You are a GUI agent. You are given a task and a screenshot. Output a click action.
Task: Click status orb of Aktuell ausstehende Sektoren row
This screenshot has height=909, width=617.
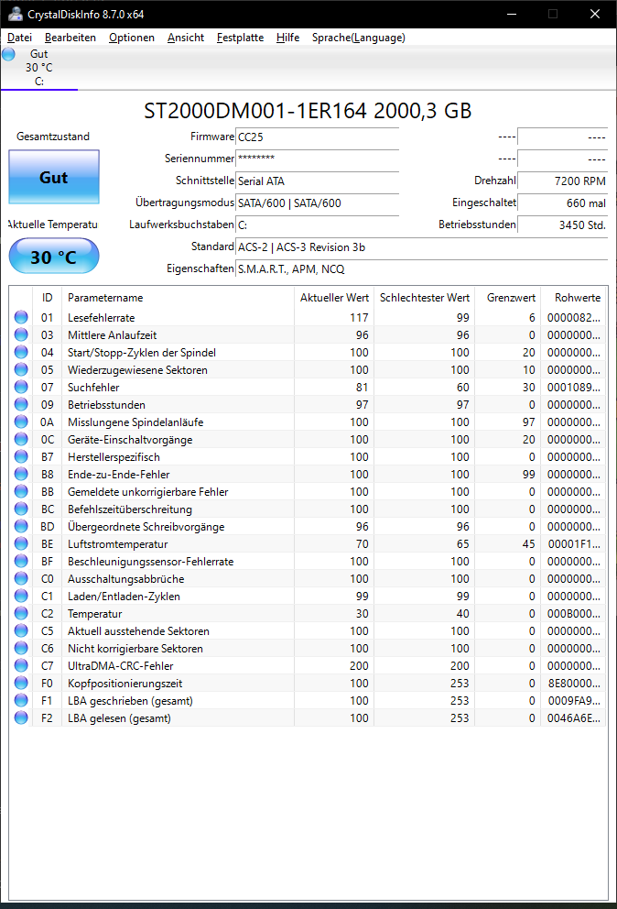21,630
